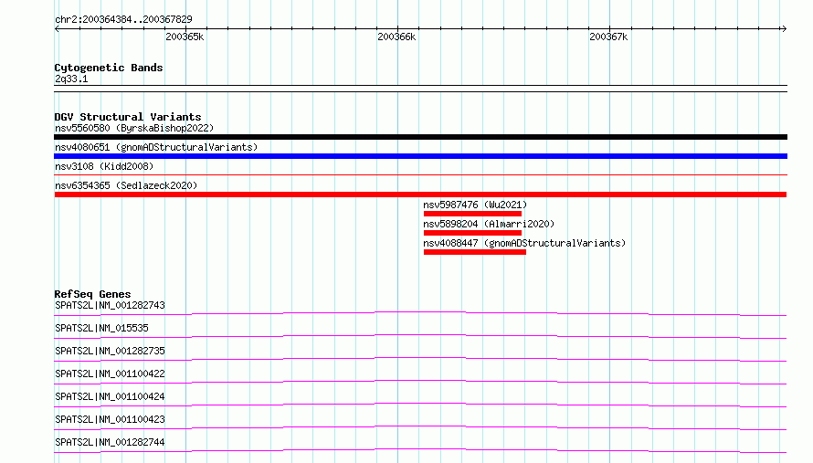813x463 pixels.
Task: Select the red bar under nsv4088447
Action: coord(475,252)
